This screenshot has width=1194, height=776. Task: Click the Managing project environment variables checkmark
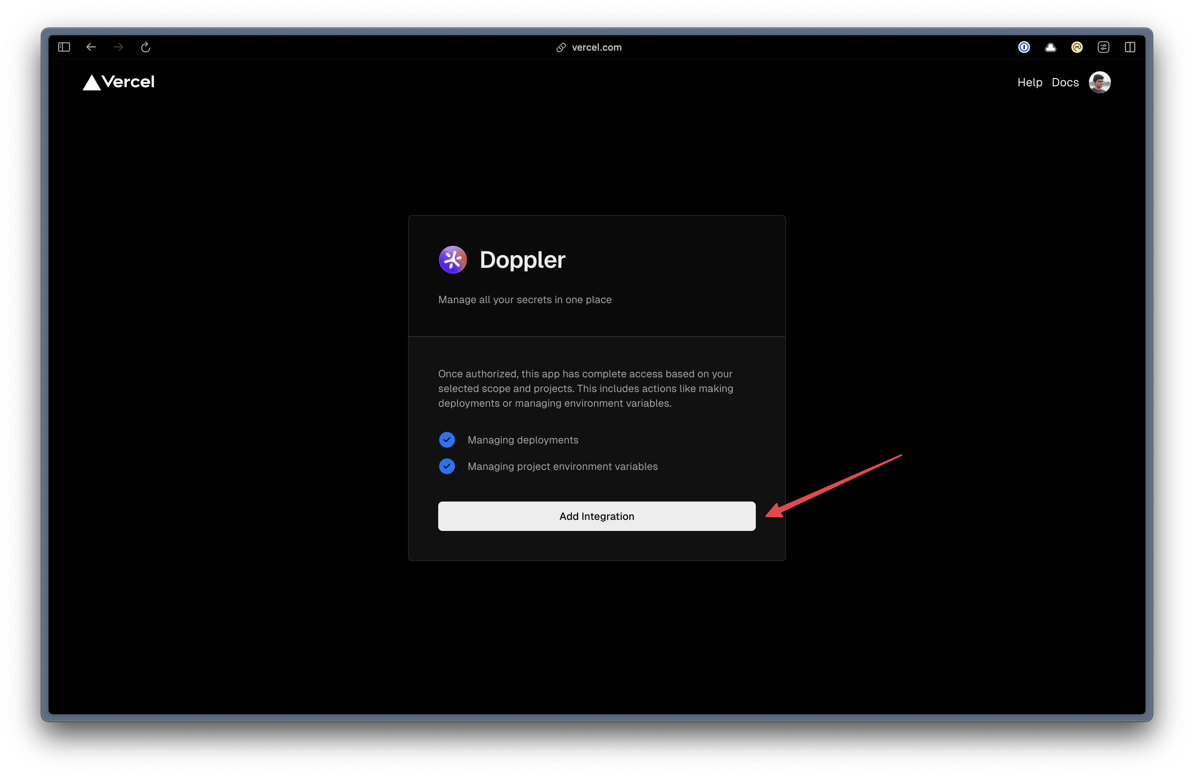(447, 466)
